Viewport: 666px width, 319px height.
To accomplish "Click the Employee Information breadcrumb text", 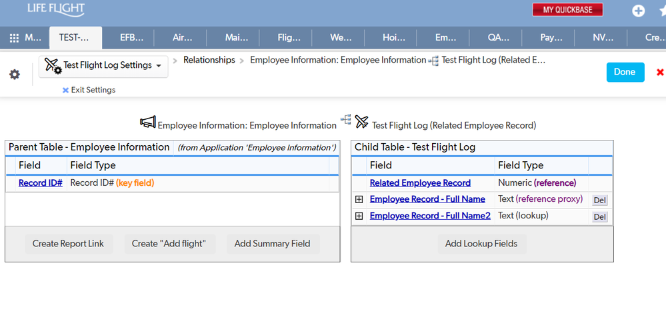I will (338, 60).
